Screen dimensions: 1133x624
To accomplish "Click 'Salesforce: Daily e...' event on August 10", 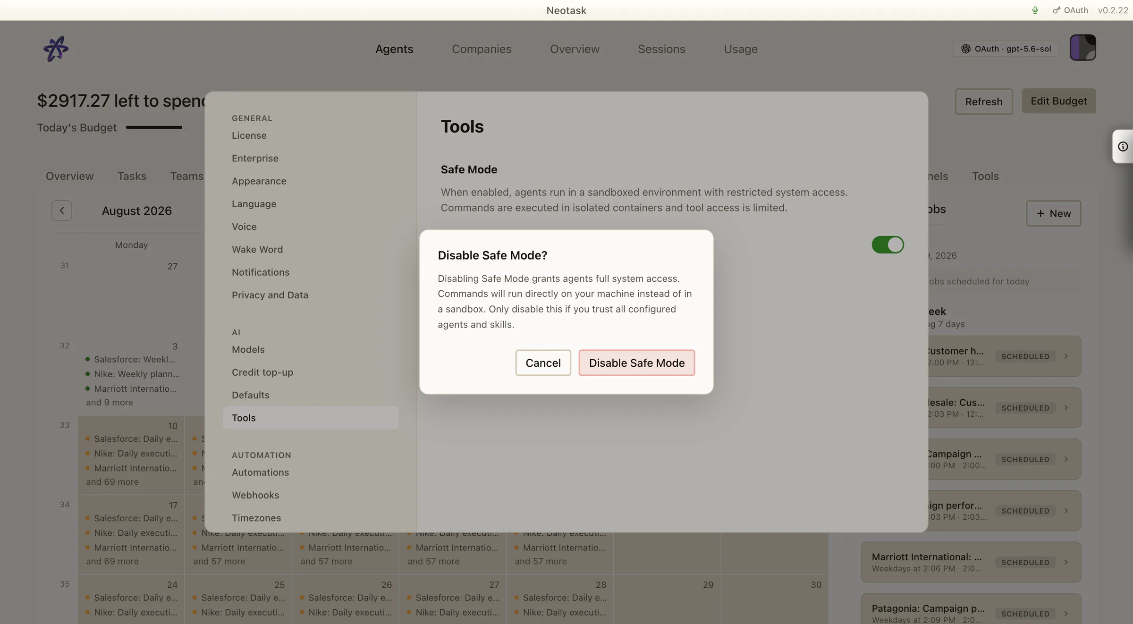I will click(132, 439).
